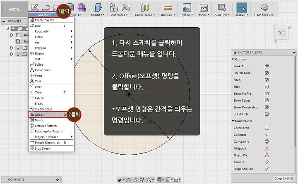Choose Circular Pattern in the menu

pyautogui.click(x=51, y=126)
